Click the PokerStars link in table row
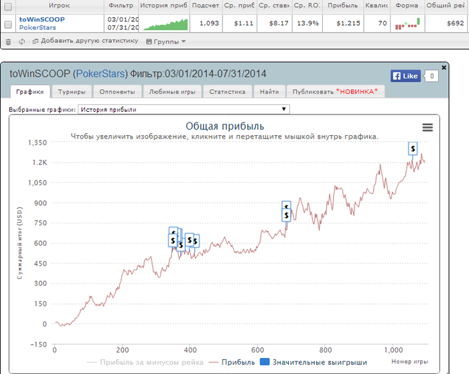Screen dimensions: 469x374 tap(38, 27)
